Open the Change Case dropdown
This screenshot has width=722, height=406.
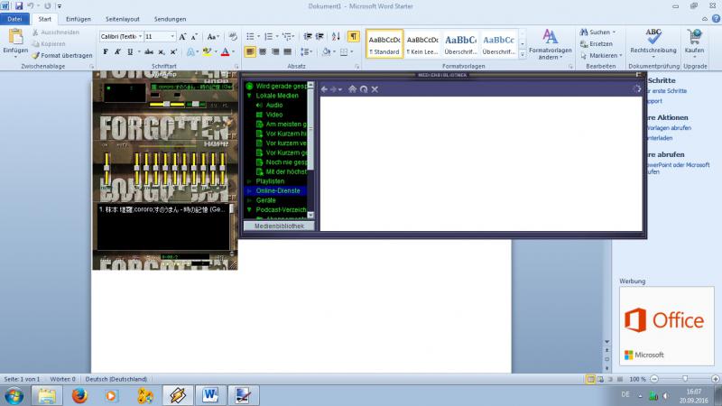coord(213,37)
